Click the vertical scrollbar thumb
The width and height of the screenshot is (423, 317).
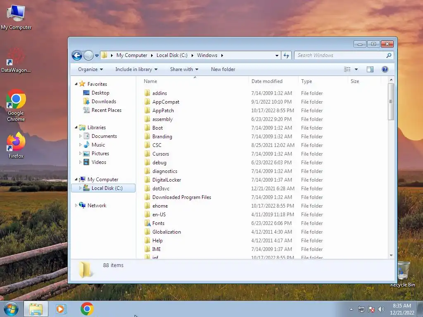click(x=391, y=102)
